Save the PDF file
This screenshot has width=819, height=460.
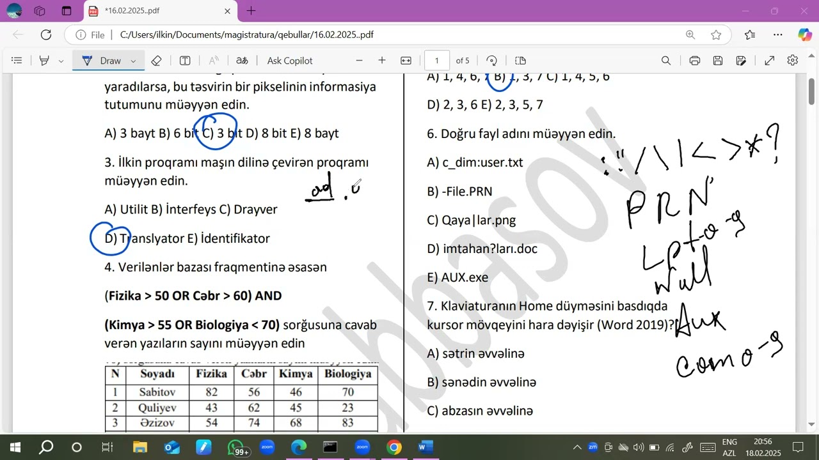pyautogui.click(x=718, y=61)
